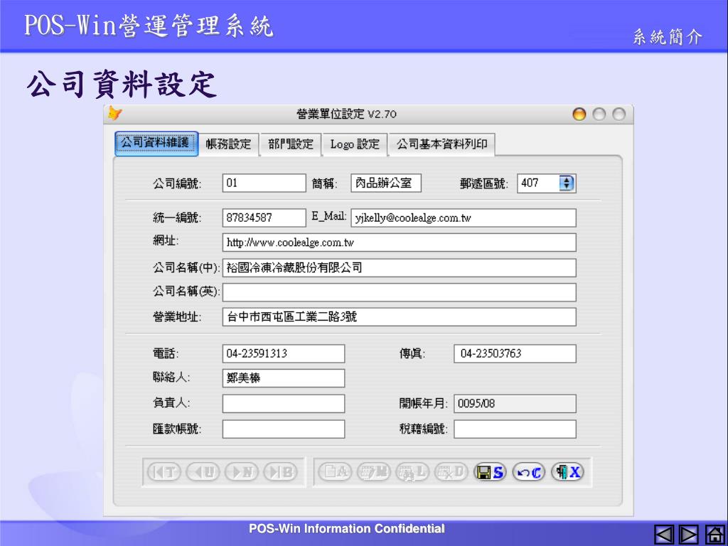The image size is (728, 546).
Task: Click the empty 公司名稱(英) field
Action: point(400,292)
